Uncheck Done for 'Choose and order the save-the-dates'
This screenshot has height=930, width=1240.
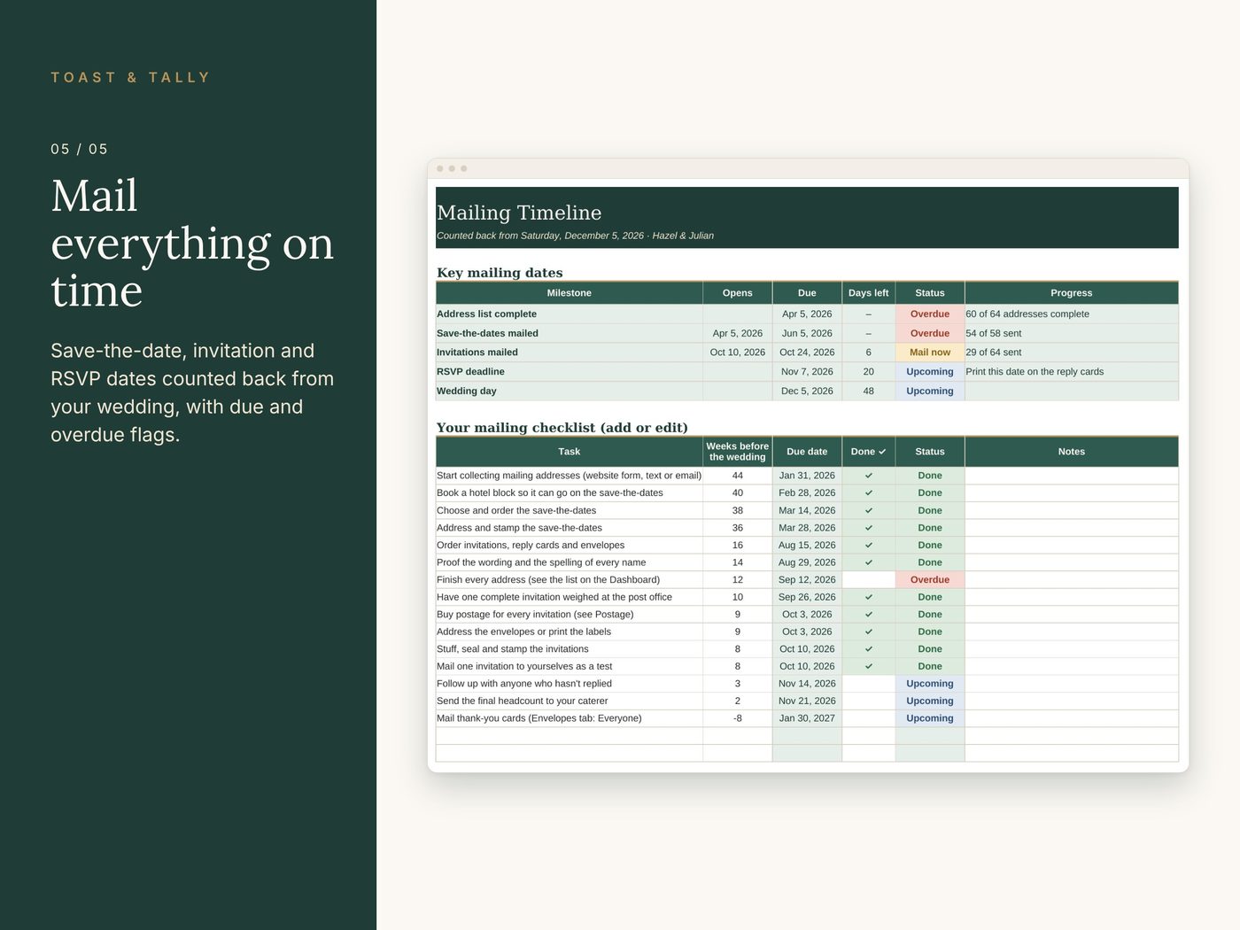tap(868, 510)
